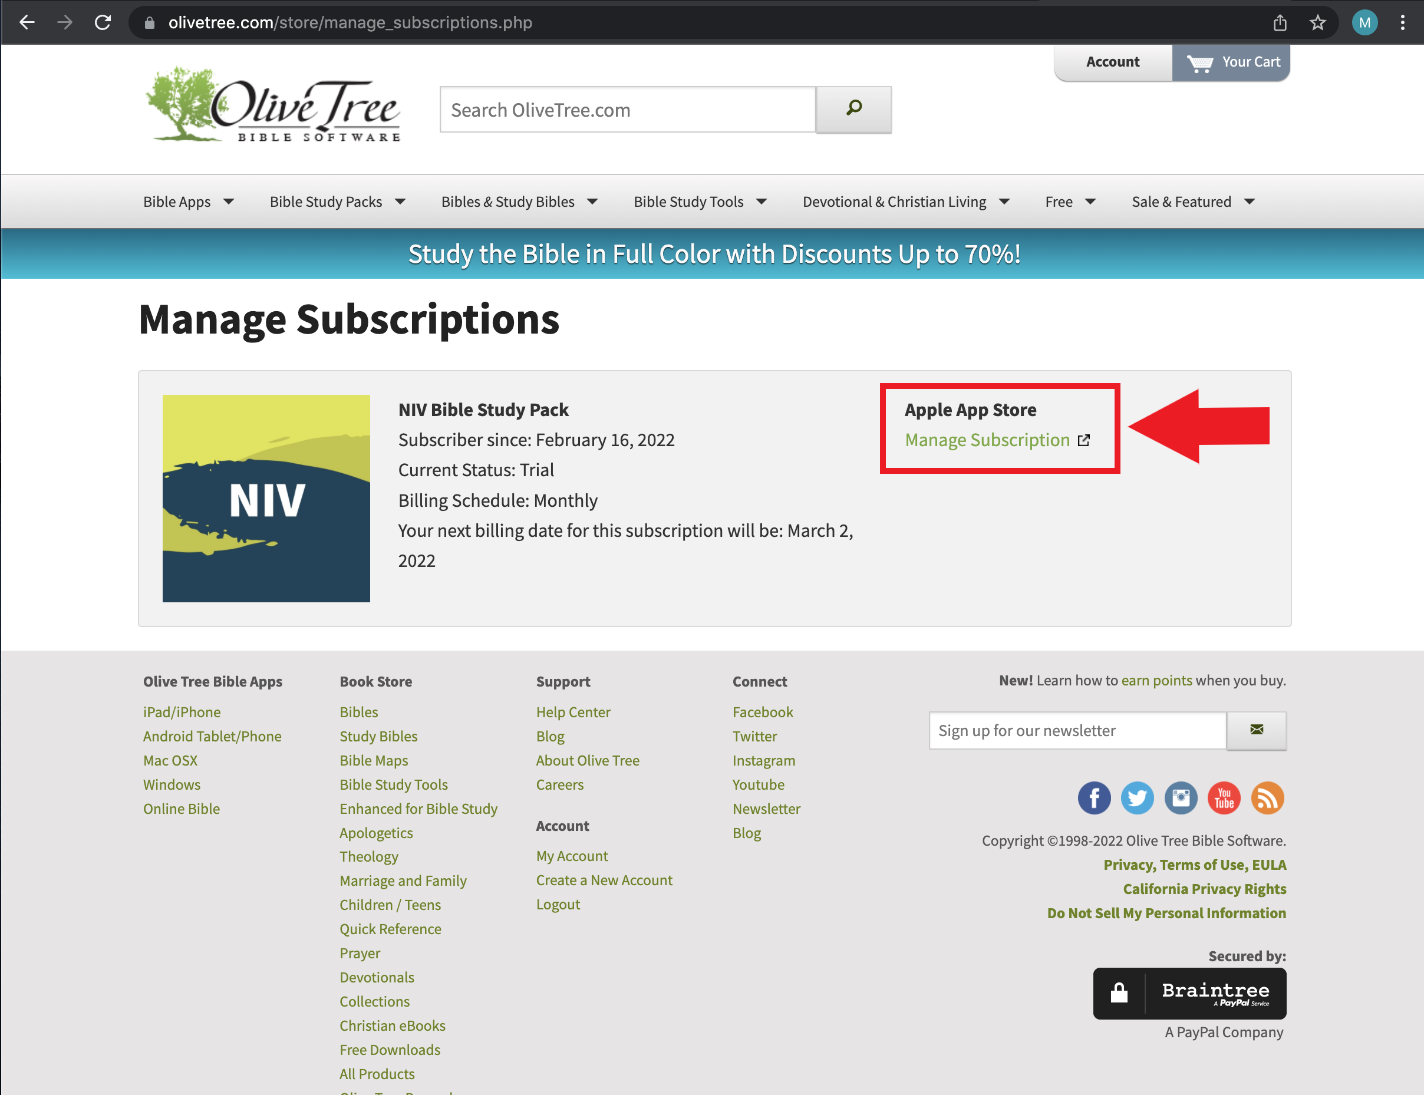Viewport: 1424px width, 1095px height.
Task: Open the Study Bibles footer link
Action: point(378,736)
